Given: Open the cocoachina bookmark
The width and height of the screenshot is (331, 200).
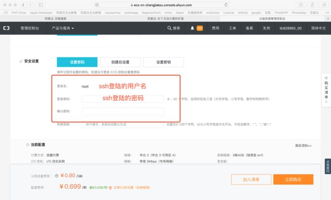Looking at the screenshot, I should coord(113,13).
